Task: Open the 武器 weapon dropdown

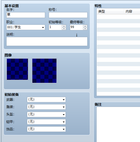Action: [x=46, y=100]
